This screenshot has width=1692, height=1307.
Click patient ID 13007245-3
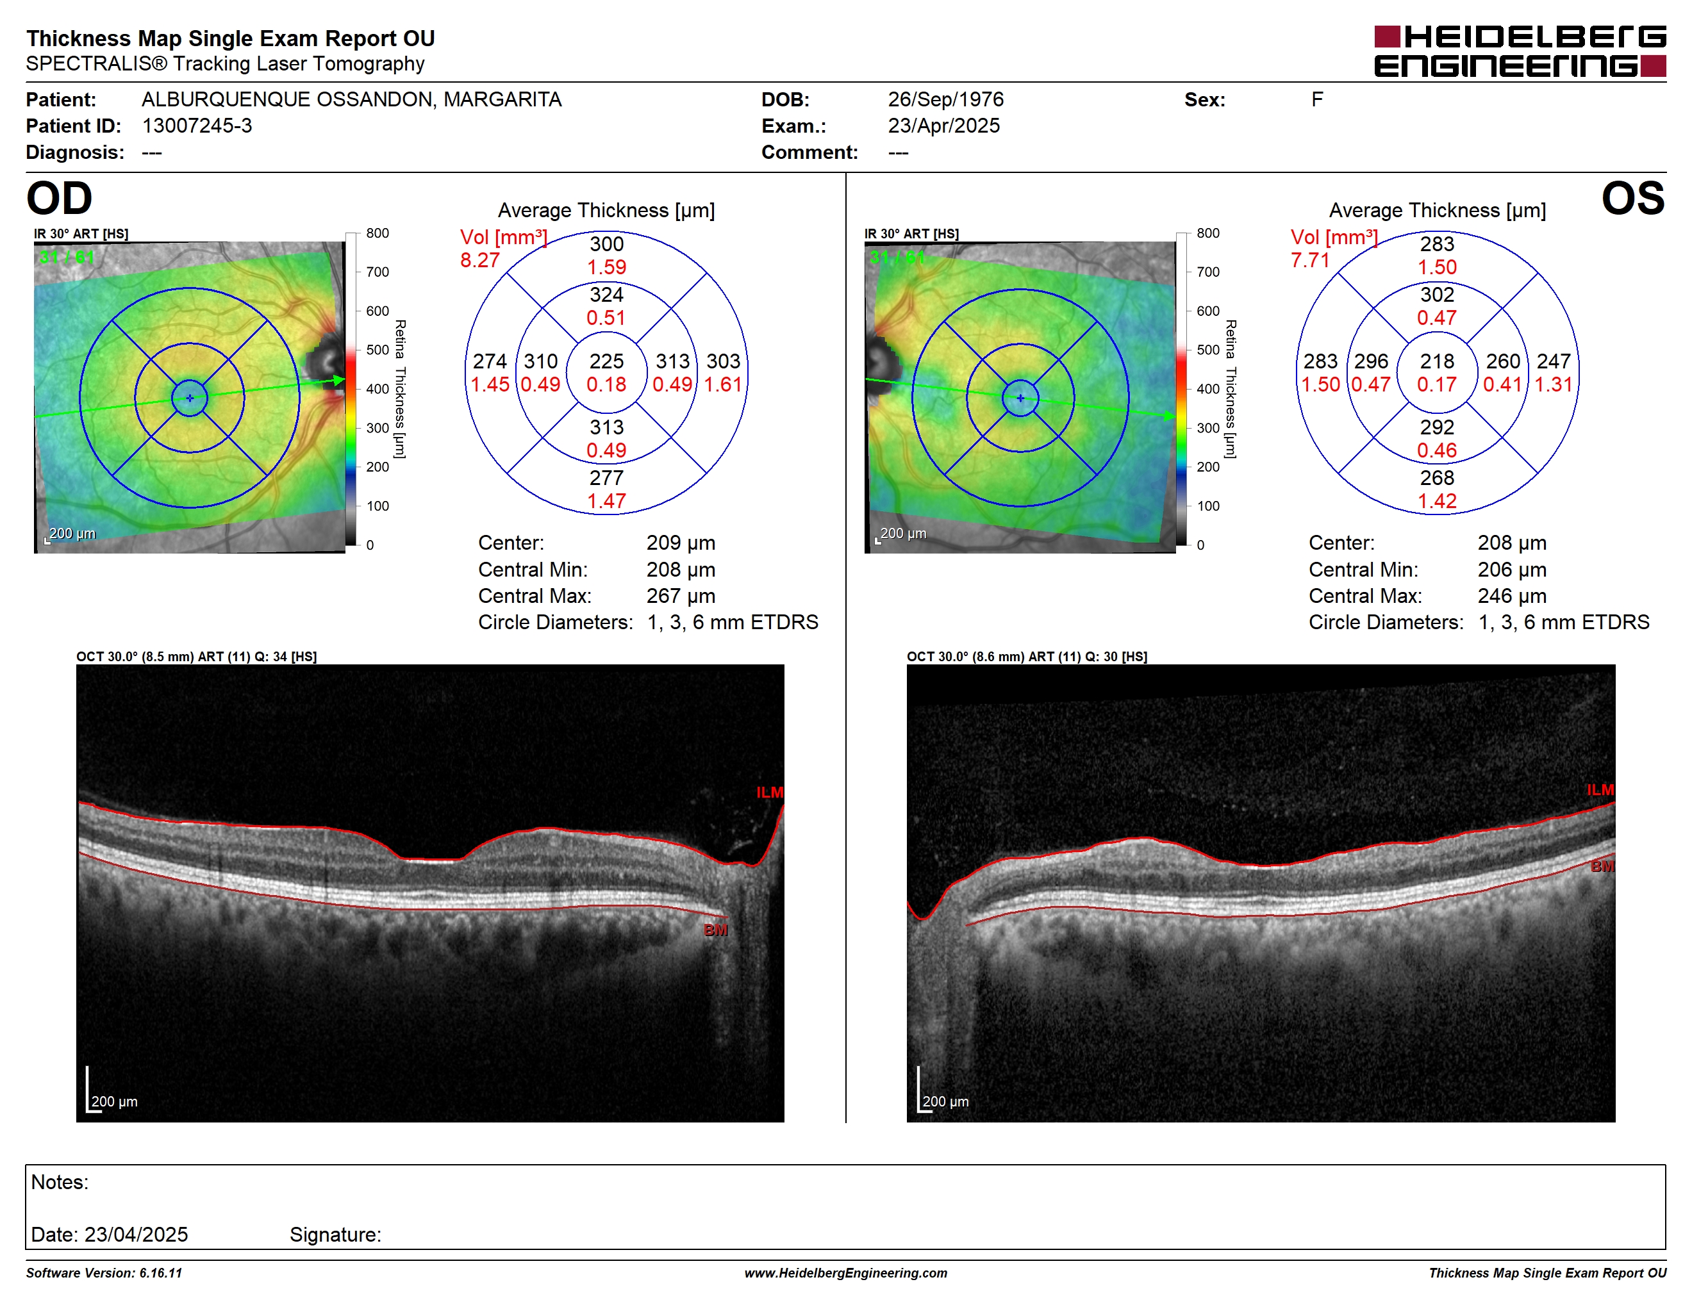point(197,126)
